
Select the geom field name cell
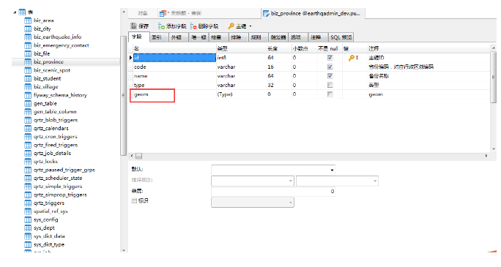click(x=174, y=94)
